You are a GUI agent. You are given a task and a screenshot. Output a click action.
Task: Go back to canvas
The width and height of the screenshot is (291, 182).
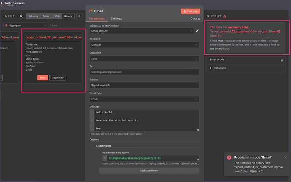point(13,3)
